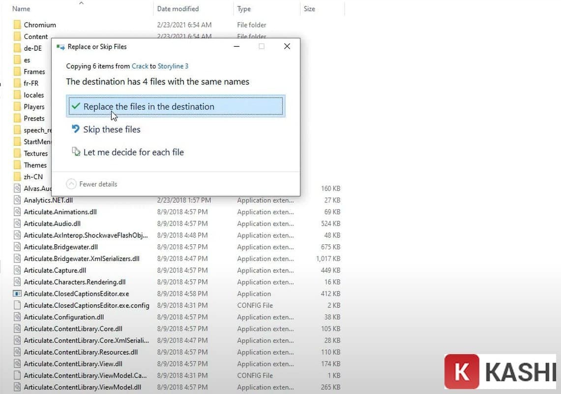Select the Players folder name

point(34,106)
